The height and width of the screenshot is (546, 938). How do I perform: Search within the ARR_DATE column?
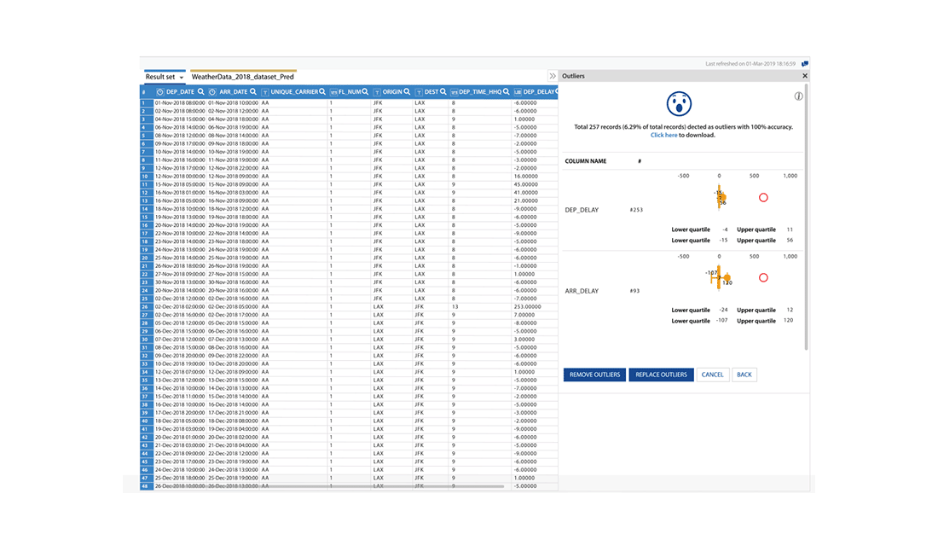coord(253,91)
